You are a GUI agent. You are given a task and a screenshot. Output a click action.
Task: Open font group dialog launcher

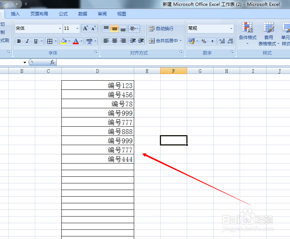[96, 52]
